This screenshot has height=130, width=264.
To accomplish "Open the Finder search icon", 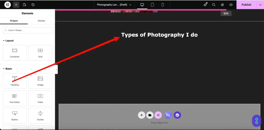I will tap(214, 5).
